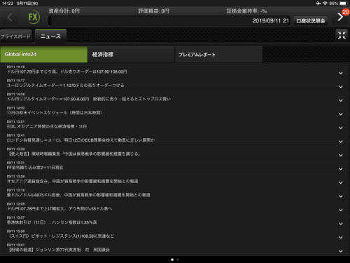Tap the back arrow beside the FX logo

(x=10, y=18)
